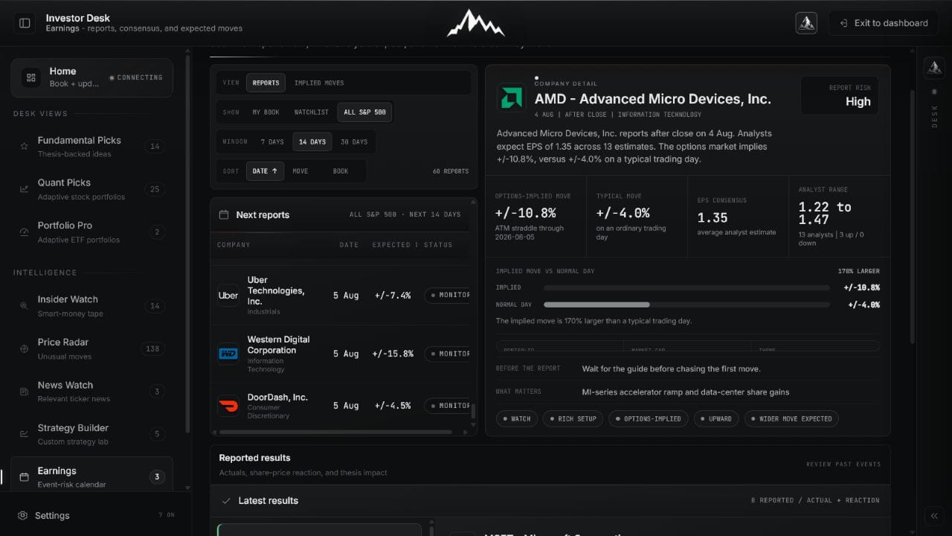
Task: Open Price Radar section
Action: 91,348
